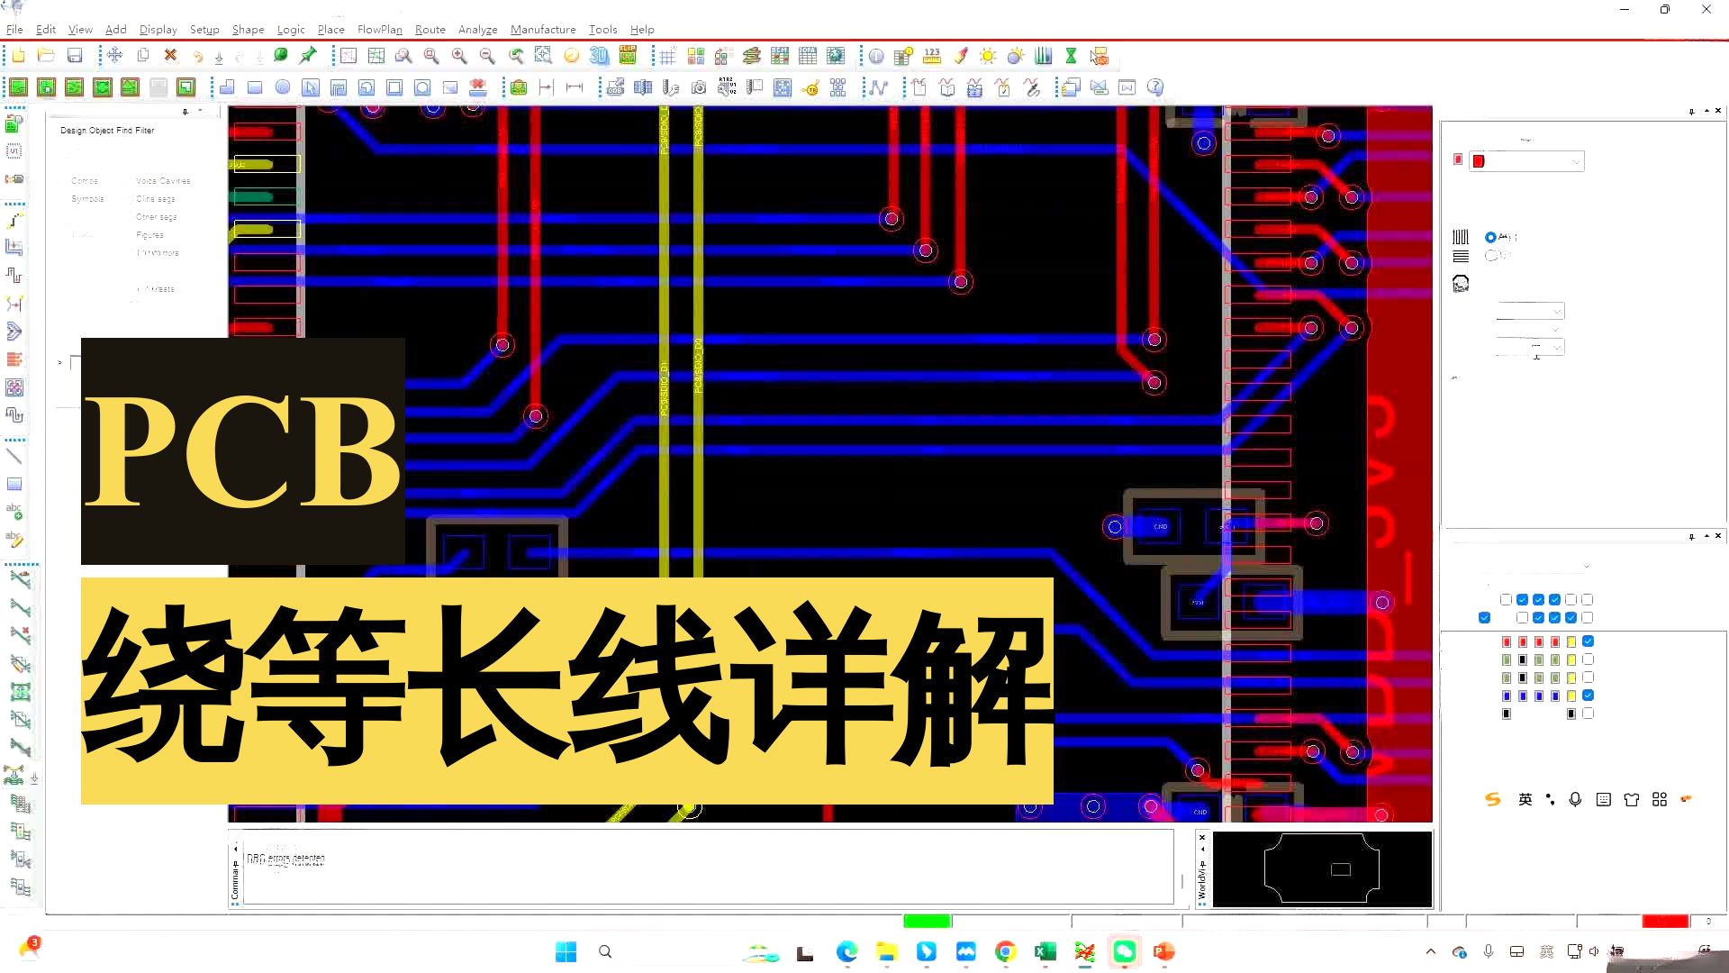Select the Move tool in the toolbar
The image size is (1729, 973).
pyautogui.click(x=114, y=56)
